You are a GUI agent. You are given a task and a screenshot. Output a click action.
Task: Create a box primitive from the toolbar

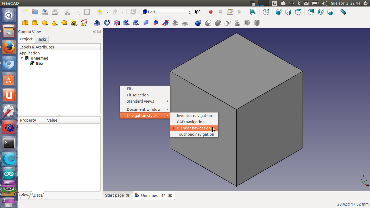(25, 23)
